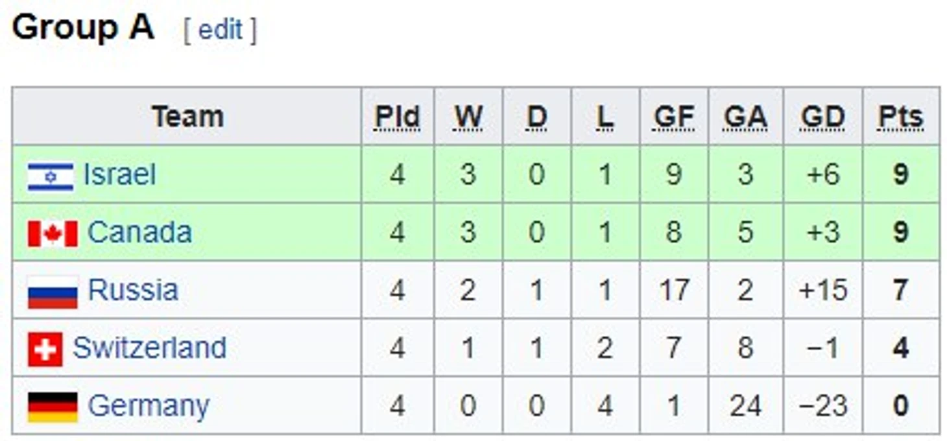Click the W column header
Viewport: 947px width, 441px height.
(468, 117)
